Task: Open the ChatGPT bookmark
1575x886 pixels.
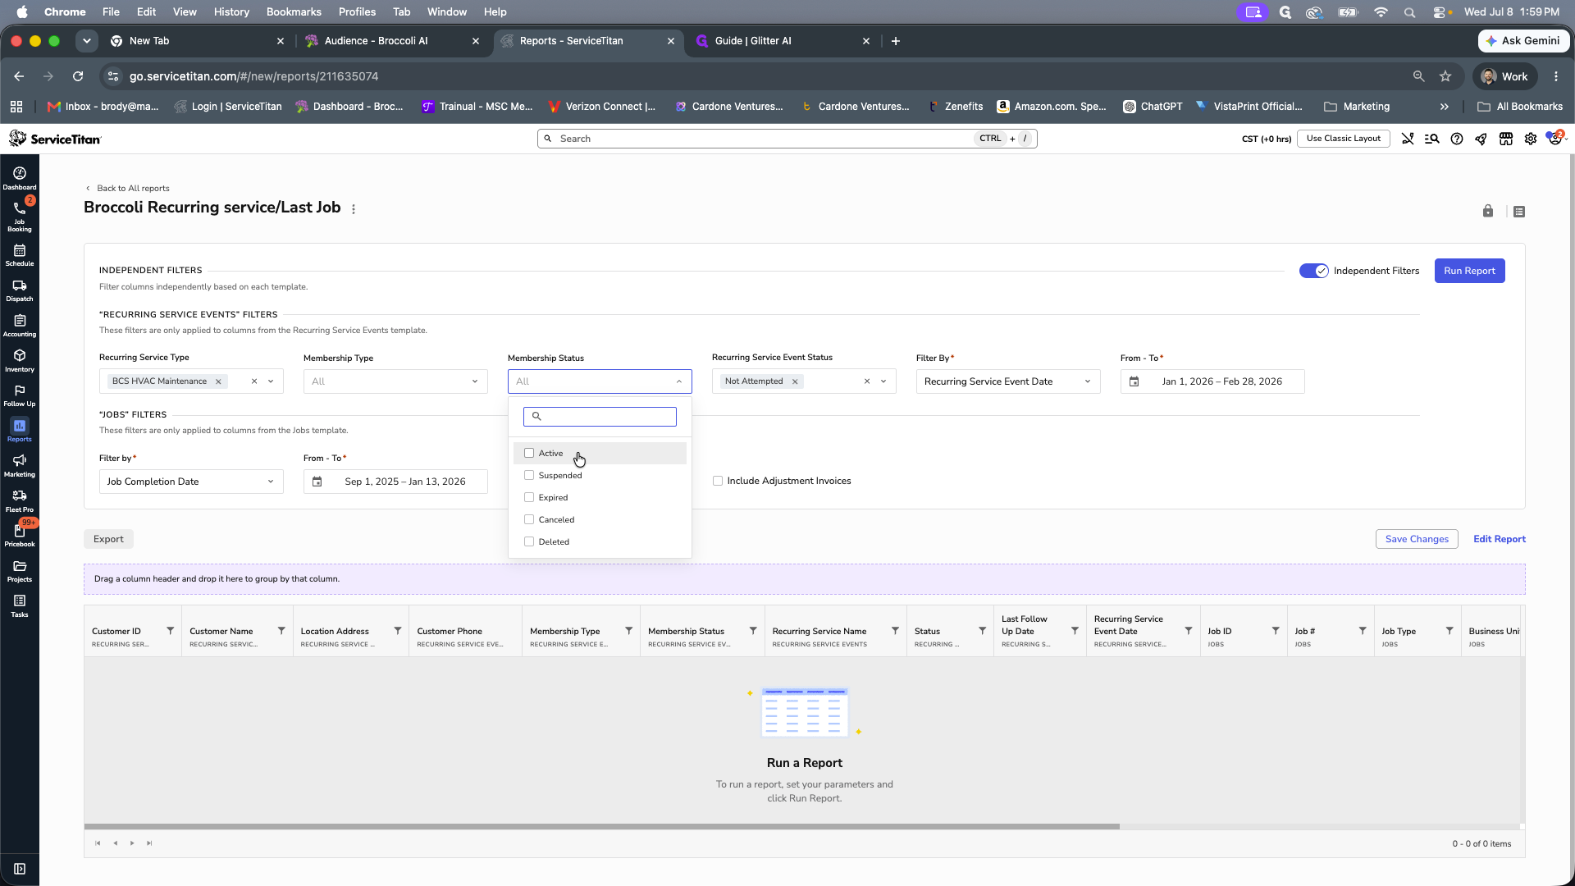Action: [x=1153, y=107]
